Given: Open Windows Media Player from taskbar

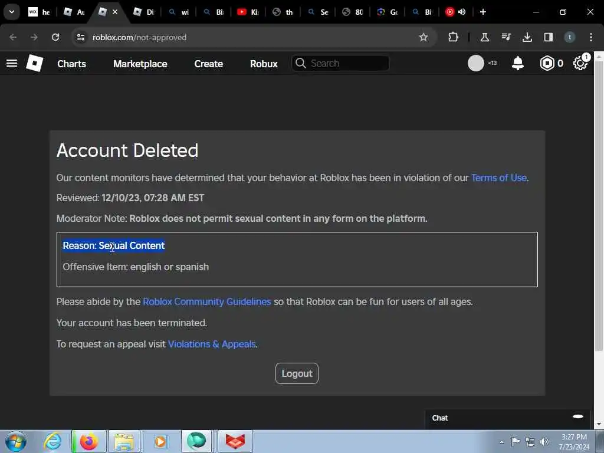Looking at the screenshot, I should click(x=160, y=441).
